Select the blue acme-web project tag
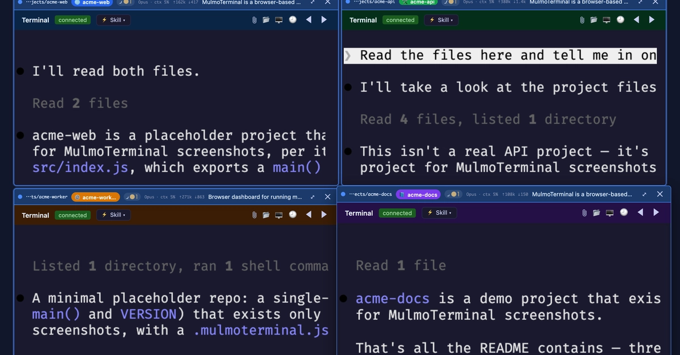Screen dimensions: 680x355 (x=93, y=2)
